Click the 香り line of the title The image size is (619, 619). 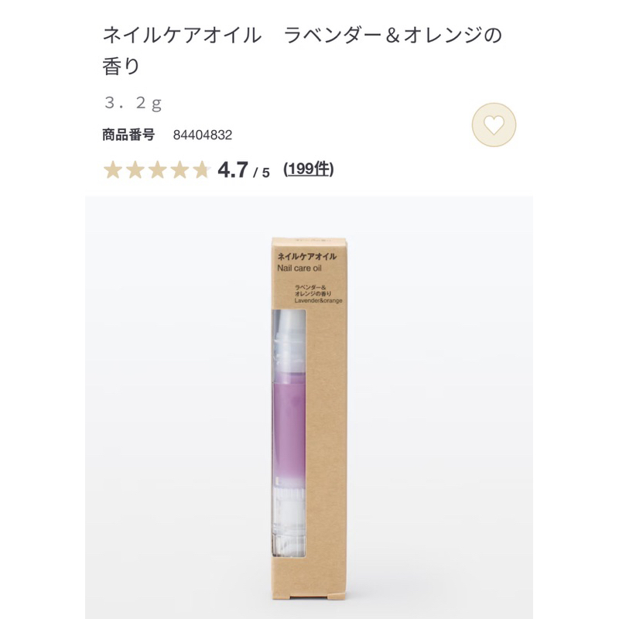click(121, 66)
